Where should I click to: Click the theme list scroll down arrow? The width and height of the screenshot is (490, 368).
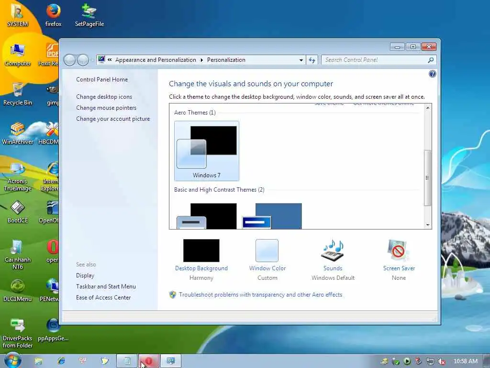pos(427,225)
